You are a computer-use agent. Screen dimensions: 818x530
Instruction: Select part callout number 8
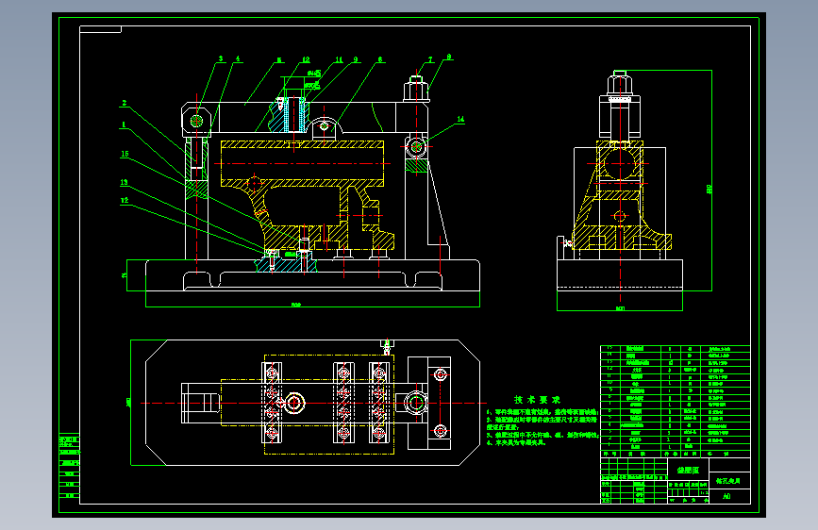(449, 57)
